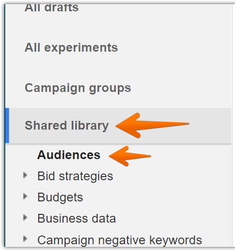Click the orange arrow pointing at Audiences
This screenshot has width=235, height=251.
coord(130,156)
